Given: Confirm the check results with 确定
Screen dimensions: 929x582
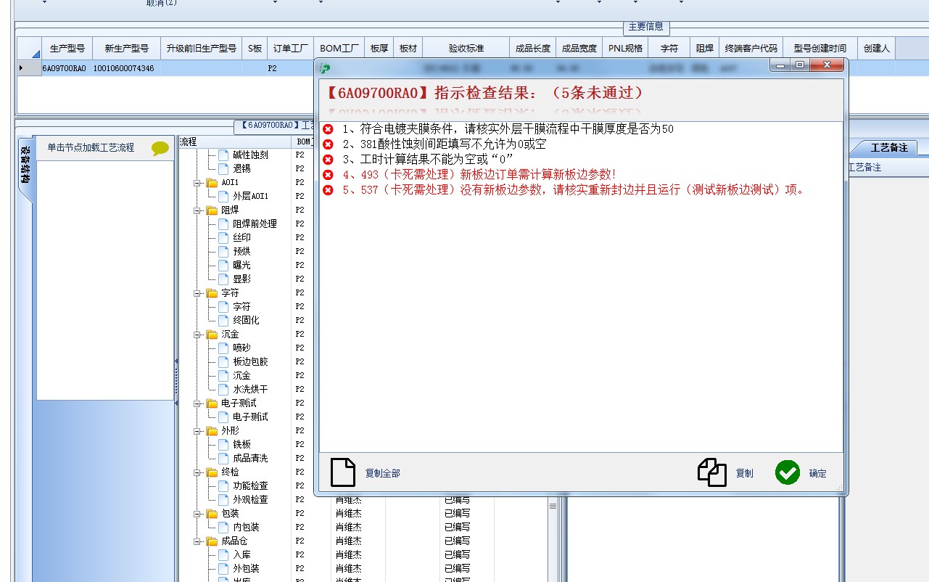Looking at the screenshot, I should pyautogui.click(x=801, y=472).
